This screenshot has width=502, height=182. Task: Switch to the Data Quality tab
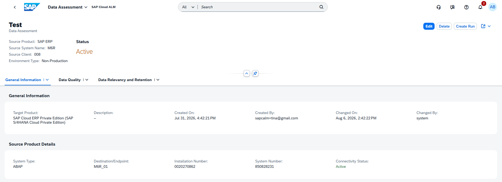[x=70, y=80]
